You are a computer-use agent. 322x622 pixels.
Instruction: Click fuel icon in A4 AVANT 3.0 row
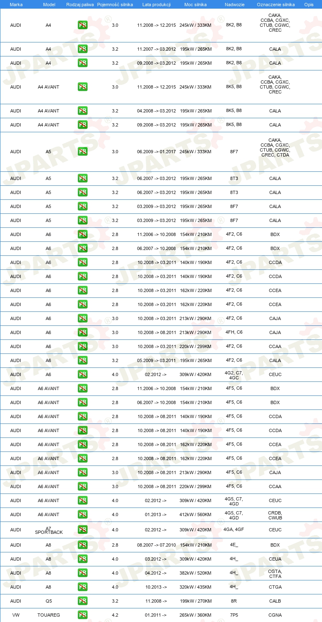click(x=83, y=87)
